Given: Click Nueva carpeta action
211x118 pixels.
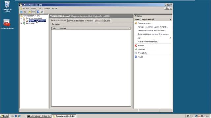Looking at the screenshot, I should click(x=144, y=23).
